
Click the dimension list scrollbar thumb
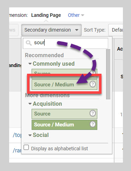coord(108,74)
